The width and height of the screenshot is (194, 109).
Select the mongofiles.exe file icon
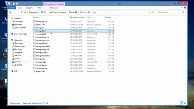[34, 43]
